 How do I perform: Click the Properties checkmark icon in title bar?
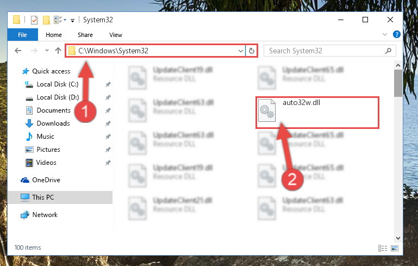(x=34, y=20)
